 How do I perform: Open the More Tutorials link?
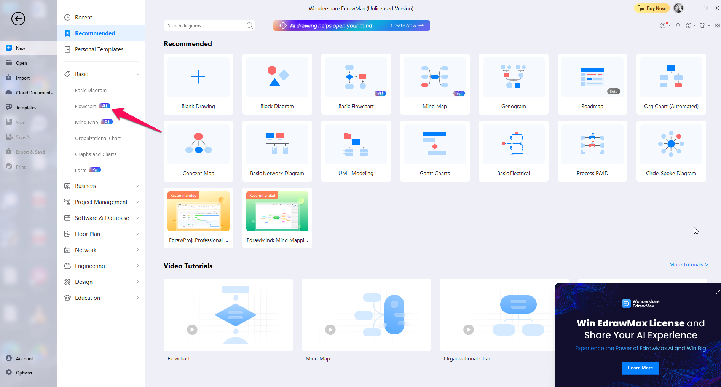(x=688, y=264)
